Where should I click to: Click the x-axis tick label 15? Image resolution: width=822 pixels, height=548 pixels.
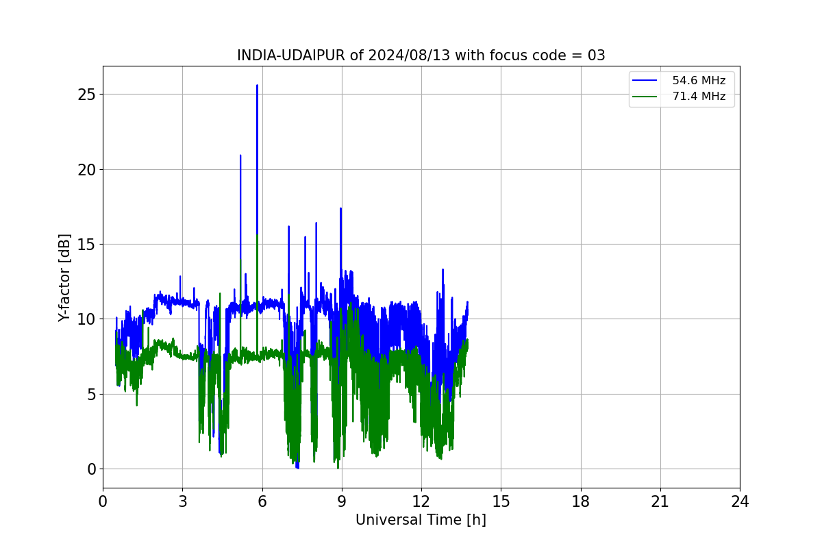tap(501, 501)
